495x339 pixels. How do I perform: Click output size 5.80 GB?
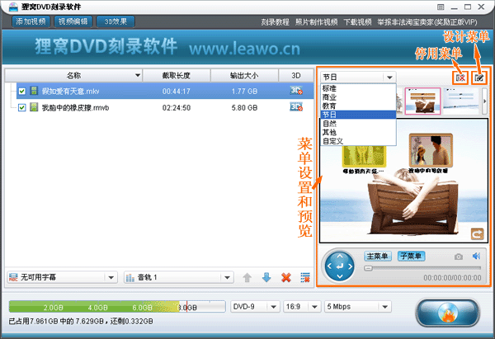pyautogui.click(x=244, y=108)
